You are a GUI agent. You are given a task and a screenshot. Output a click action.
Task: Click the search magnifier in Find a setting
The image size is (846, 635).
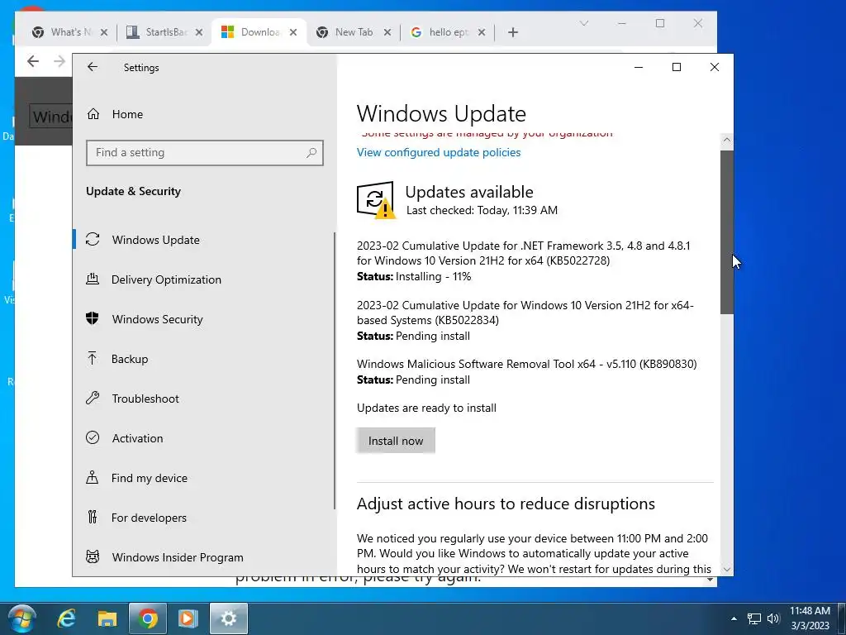(311, 153)
